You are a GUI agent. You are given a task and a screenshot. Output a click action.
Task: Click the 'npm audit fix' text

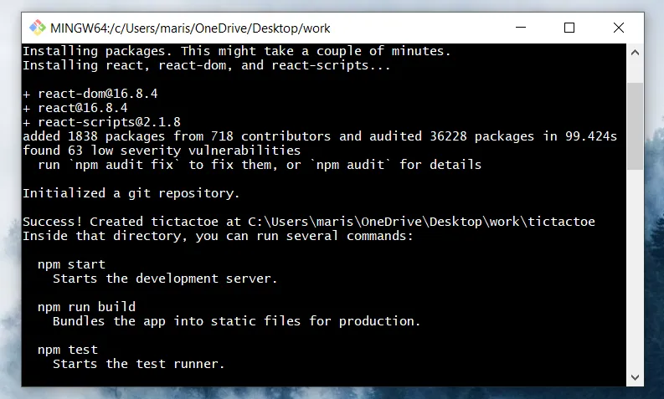coord(125,165)
